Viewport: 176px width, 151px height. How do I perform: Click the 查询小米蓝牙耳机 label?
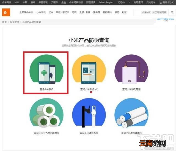pos(89,133)
